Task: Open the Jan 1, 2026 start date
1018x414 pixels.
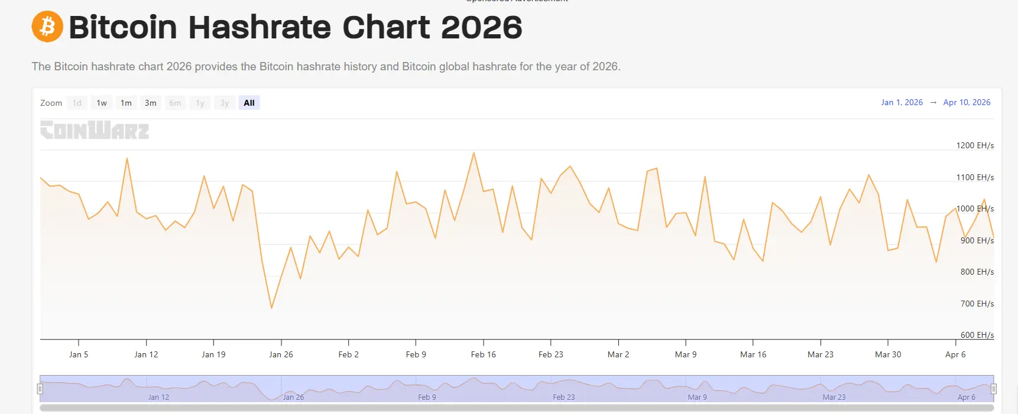Action: pos(902,102)
